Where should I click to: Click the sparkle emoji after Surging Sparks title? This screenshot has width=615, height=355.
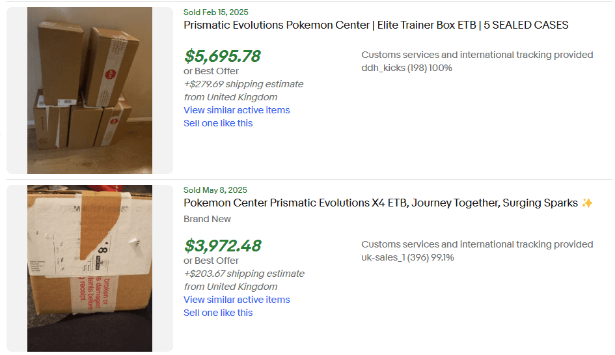click(587, 203)
